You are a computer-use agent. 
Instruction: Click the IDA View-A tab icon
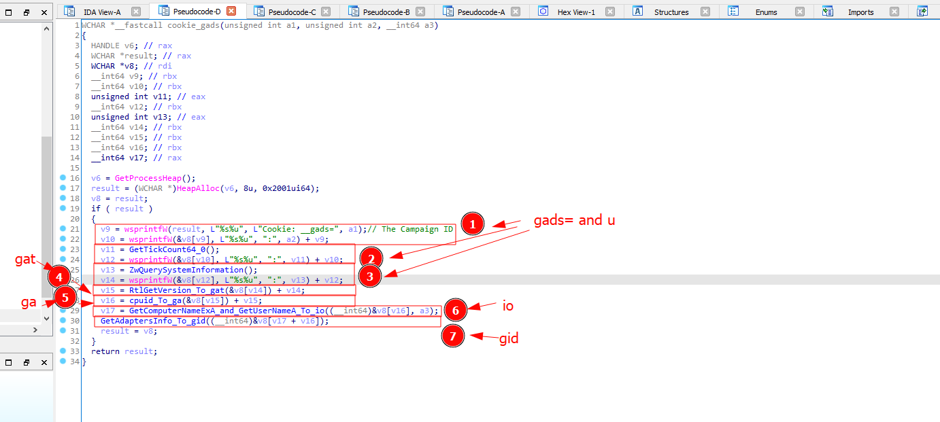coord(69,12)
